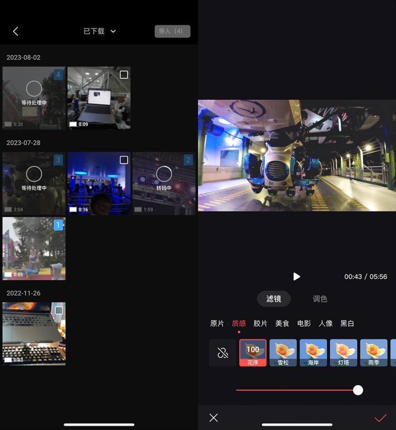The image size is (396, 430).
Task: Open the 胶片 filter category
Action: (x=260, y=323)
